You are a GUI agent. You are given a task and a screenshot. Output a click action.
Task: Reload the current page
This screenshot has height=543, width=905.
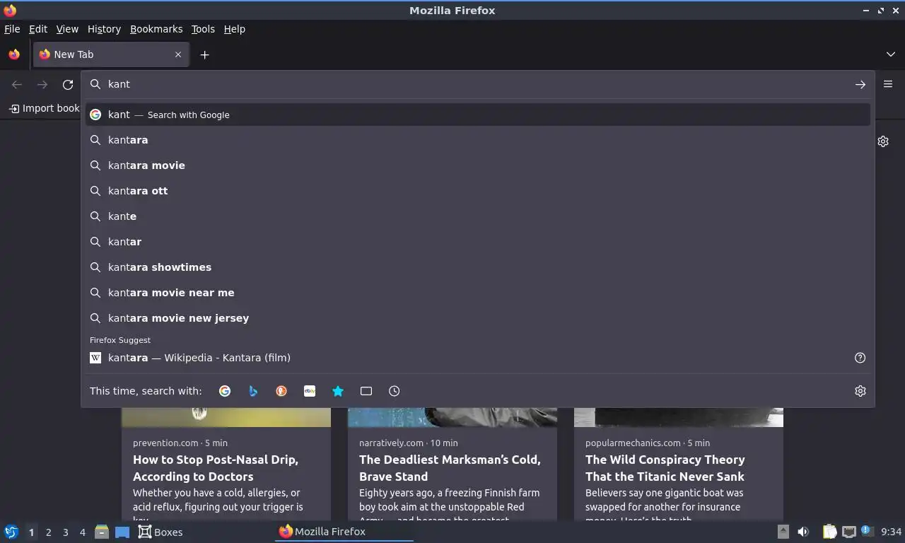68,84
